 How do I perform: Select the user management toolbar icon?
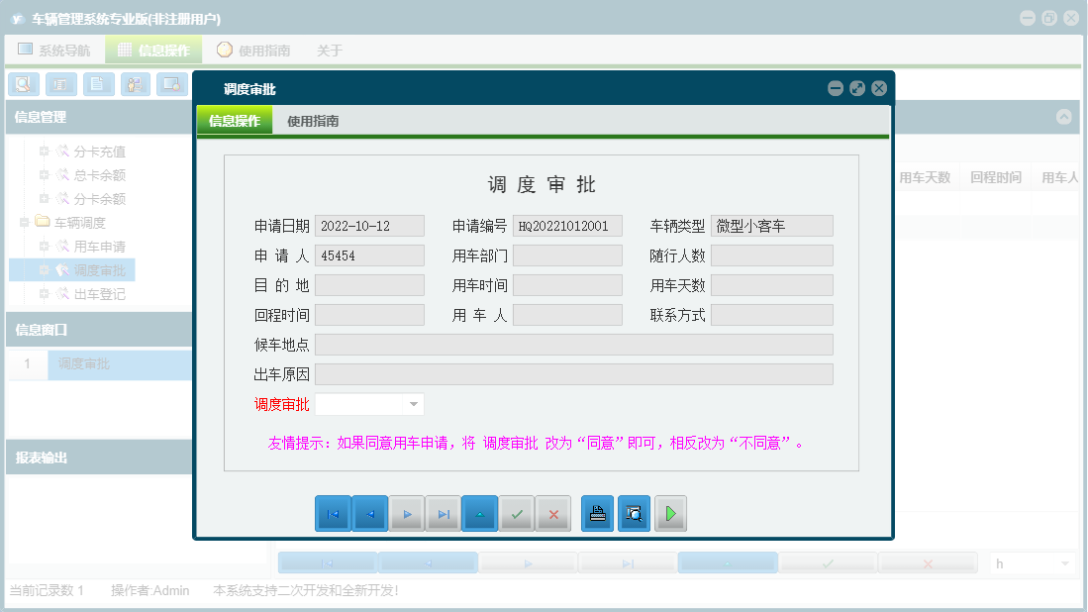click(x=135, y=84)
